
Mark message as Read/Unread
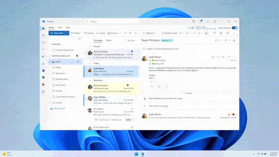pyautogui.click(x=169, y=33)
